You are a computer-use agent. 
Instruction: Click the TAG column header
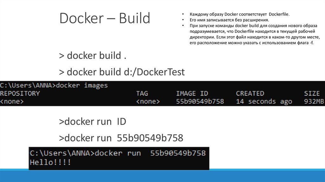point(142,94)
